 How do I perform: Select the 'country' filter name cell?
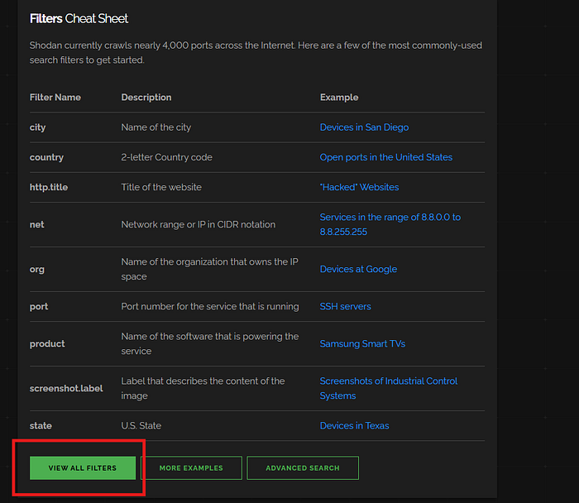coord(46,157)
